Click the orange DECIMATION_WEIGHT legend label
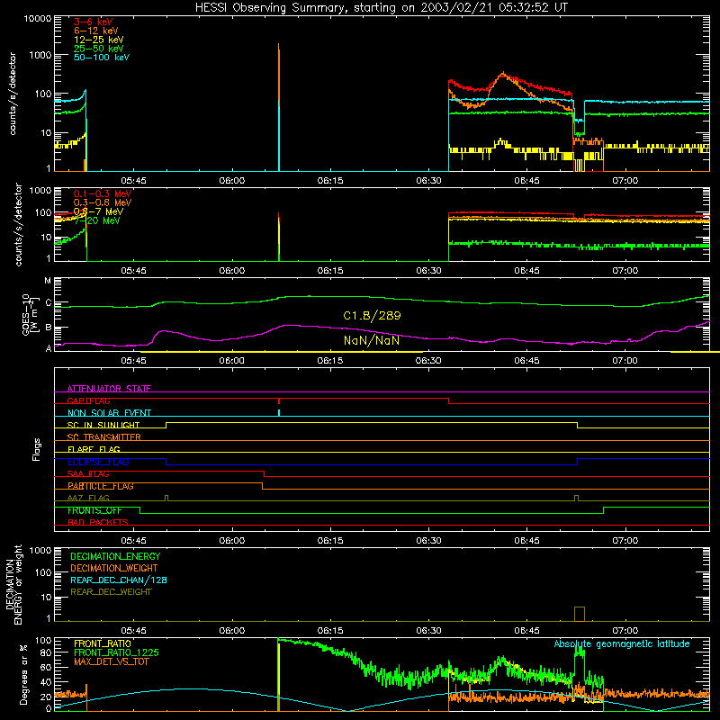 click(114, 568)
